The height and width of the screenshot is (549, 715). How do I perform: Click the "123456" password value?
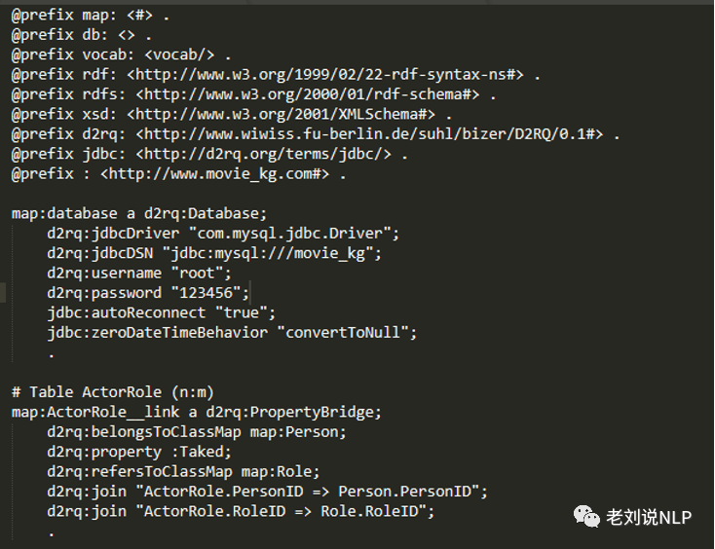209,293
